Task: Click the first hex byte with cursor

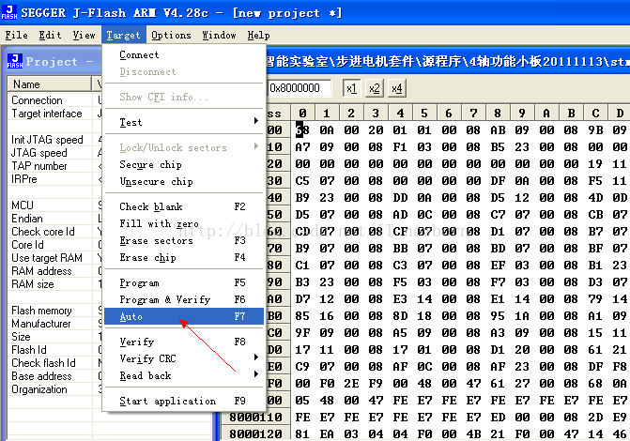Action: point(302,130)
